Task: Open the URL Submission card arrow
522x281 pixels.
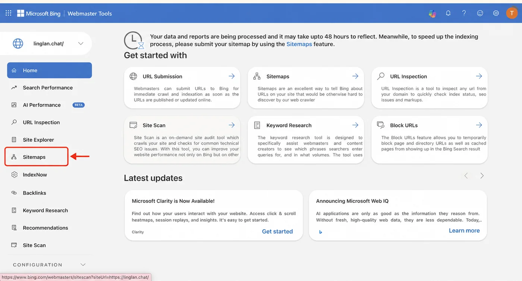Action: (x=232, y=76)
